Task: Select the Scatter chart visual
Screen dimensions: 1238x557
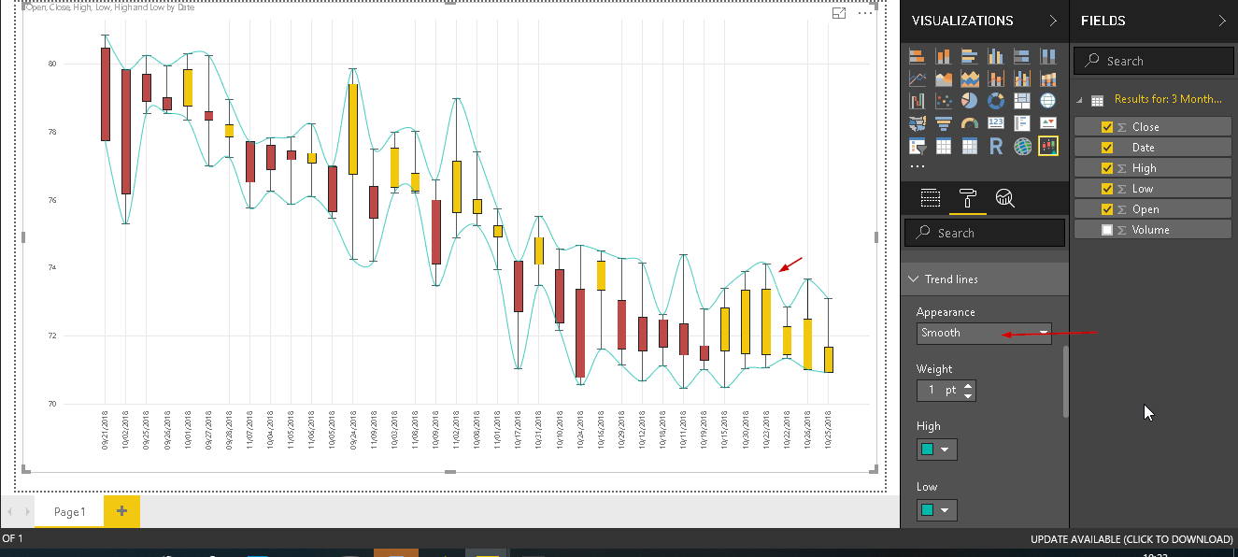Action: 944,101
